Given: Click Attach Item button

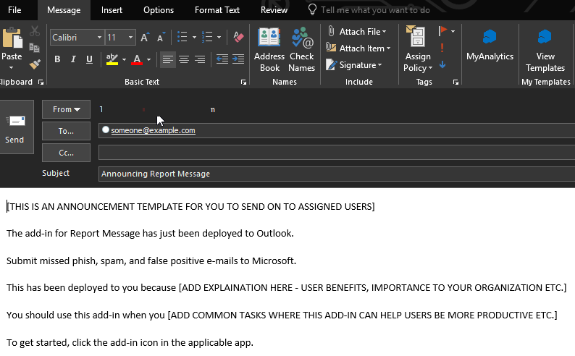Looking at the screenshot, I should (x=358, y=48).
